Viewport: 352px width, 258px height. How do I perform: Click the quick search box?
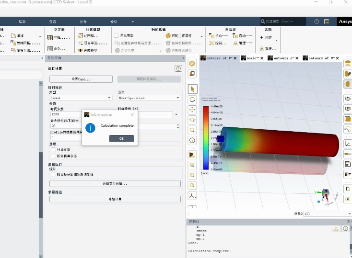click(283, 22)
